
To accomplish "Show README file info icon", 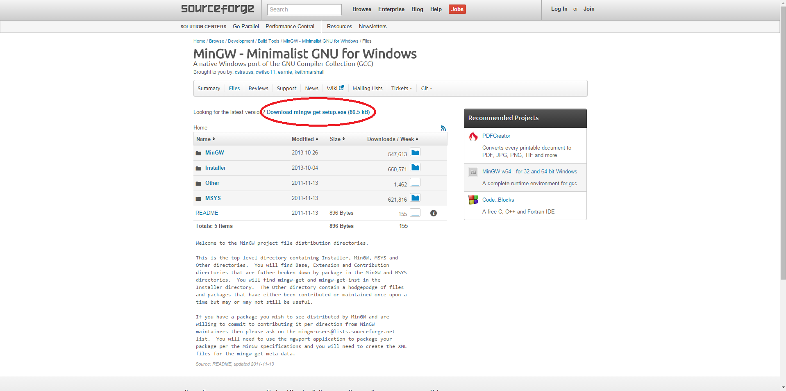I will (x=434, y=213).
